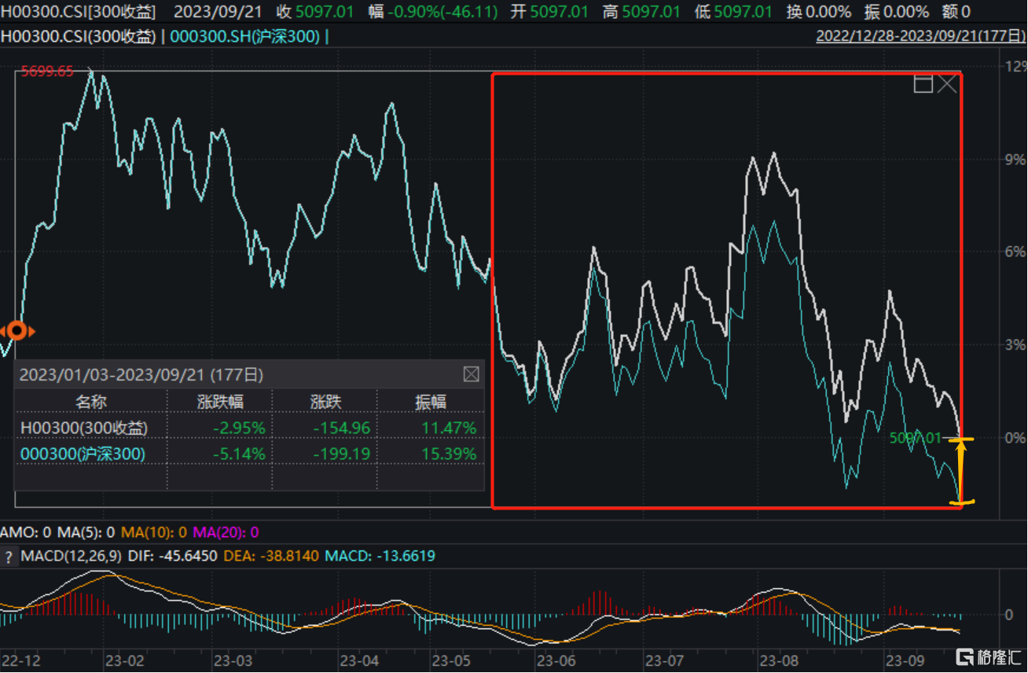Screen dimensions: 1028x673
Task: Close the selected range box with X
Action: [x=947, y=83]
